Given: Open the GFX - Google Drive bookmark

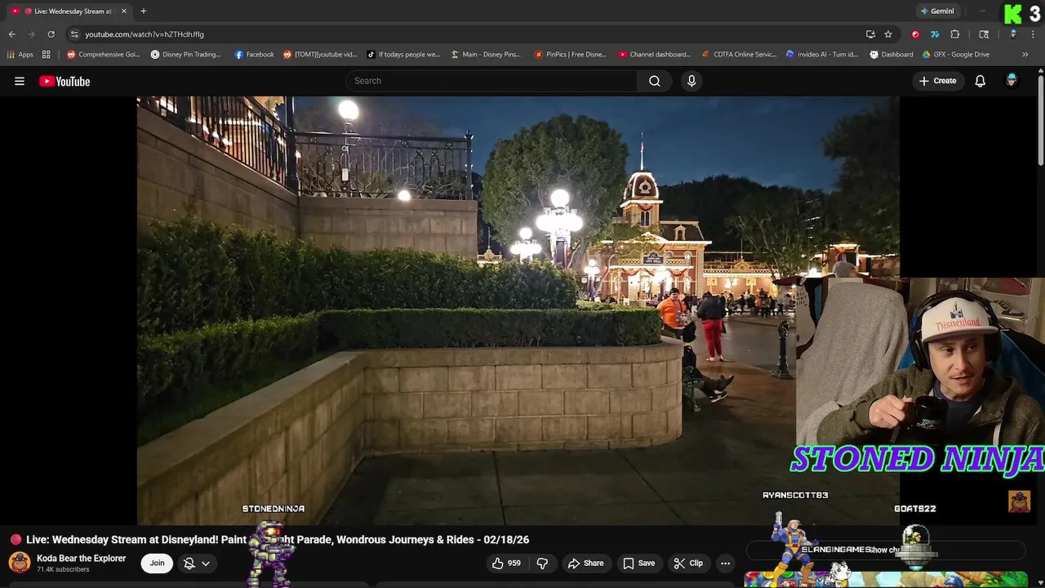Looking at the screenshot, I should click(x=956, y=55).
